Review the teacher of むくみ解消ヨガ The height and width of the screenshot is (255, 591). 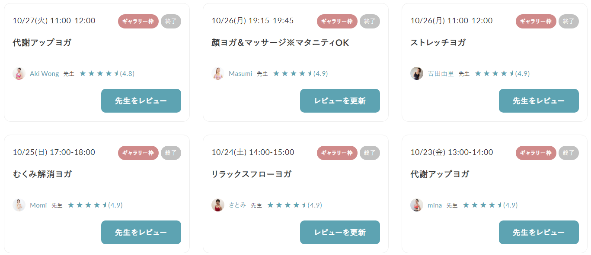[x=141, y=232]
